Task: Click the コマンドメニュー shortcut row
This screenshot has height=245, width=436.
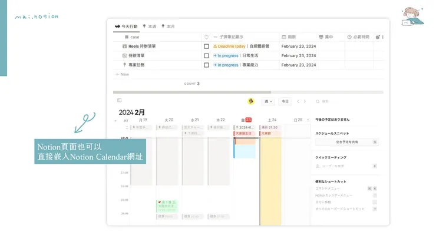Action: coord(346,188)
